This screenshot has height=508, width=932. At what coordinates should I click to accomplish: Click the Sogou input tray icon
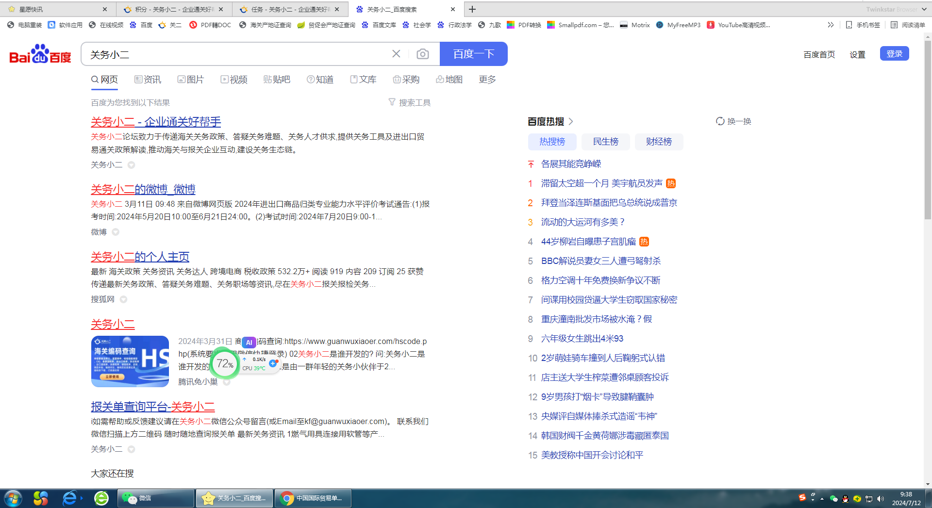click(x=802, y=497)
